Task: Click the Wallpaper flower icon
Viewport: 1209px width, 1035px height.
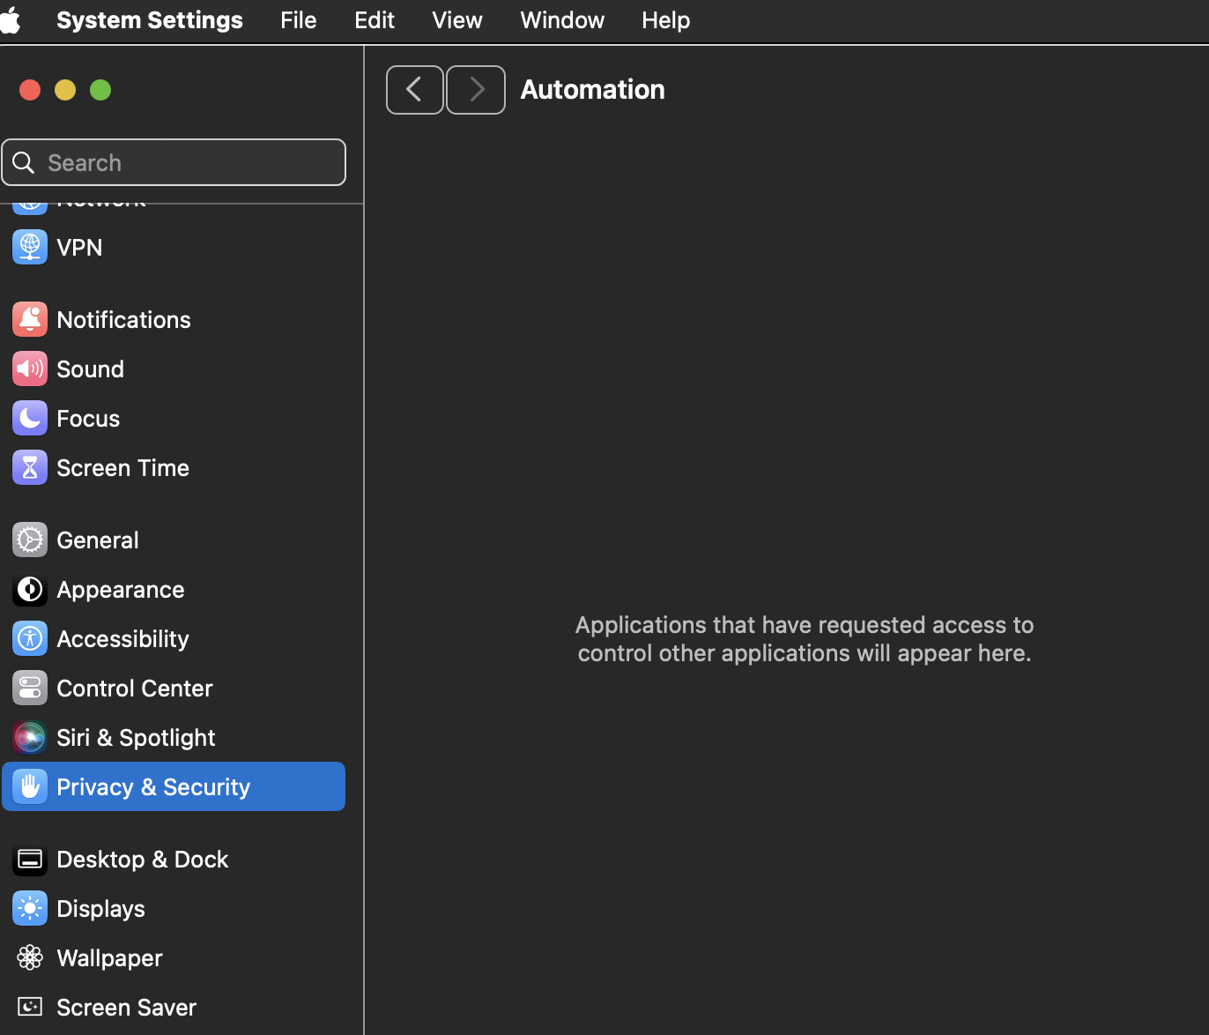Action: (30, 958)
